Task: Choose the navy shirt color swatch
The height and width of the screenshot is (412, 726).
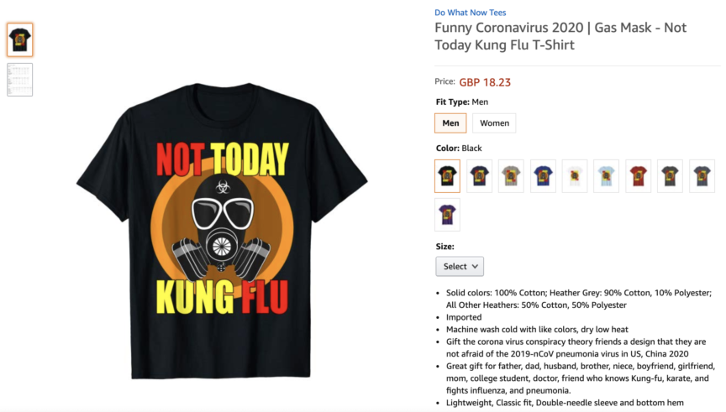Action: click(x=479, y=176)
